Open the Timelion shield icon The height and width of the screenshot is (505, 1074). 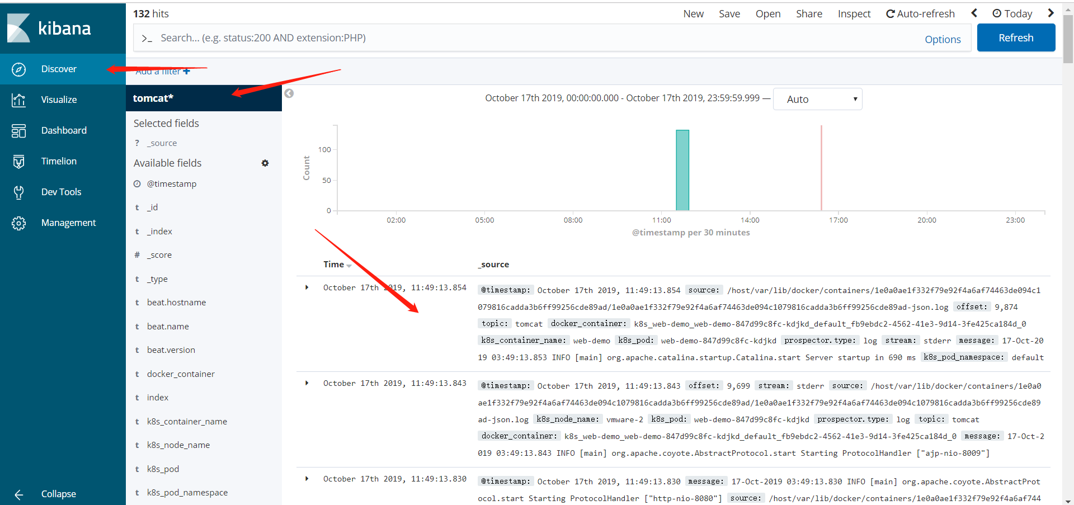[18, 162]
